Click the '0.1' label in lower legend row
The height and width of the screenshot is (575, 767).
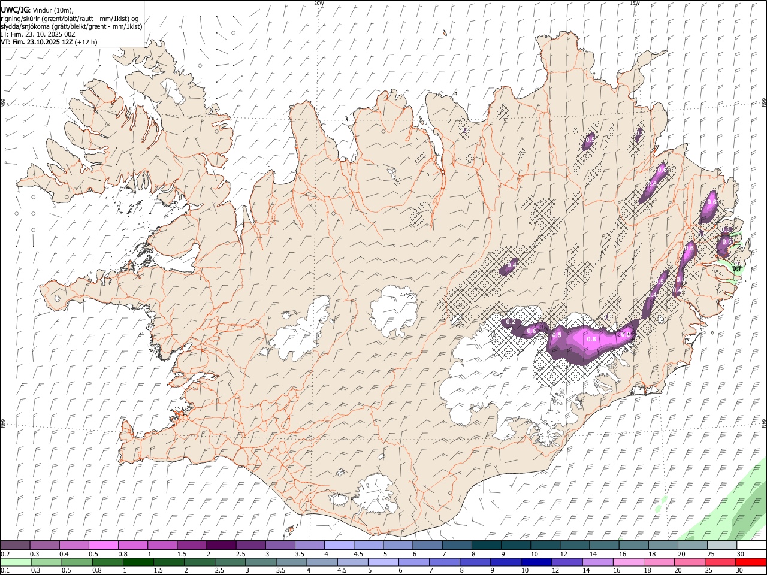tap(5, 571)
